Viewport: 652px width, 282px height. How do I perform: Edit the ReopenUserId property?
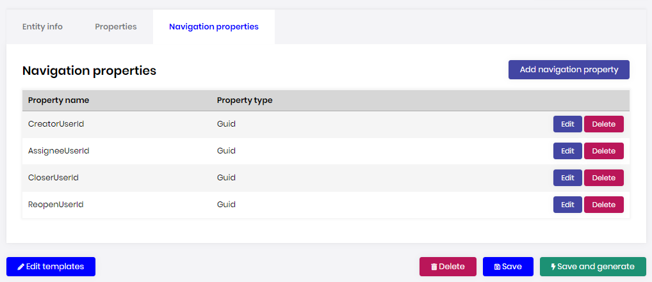567,205
